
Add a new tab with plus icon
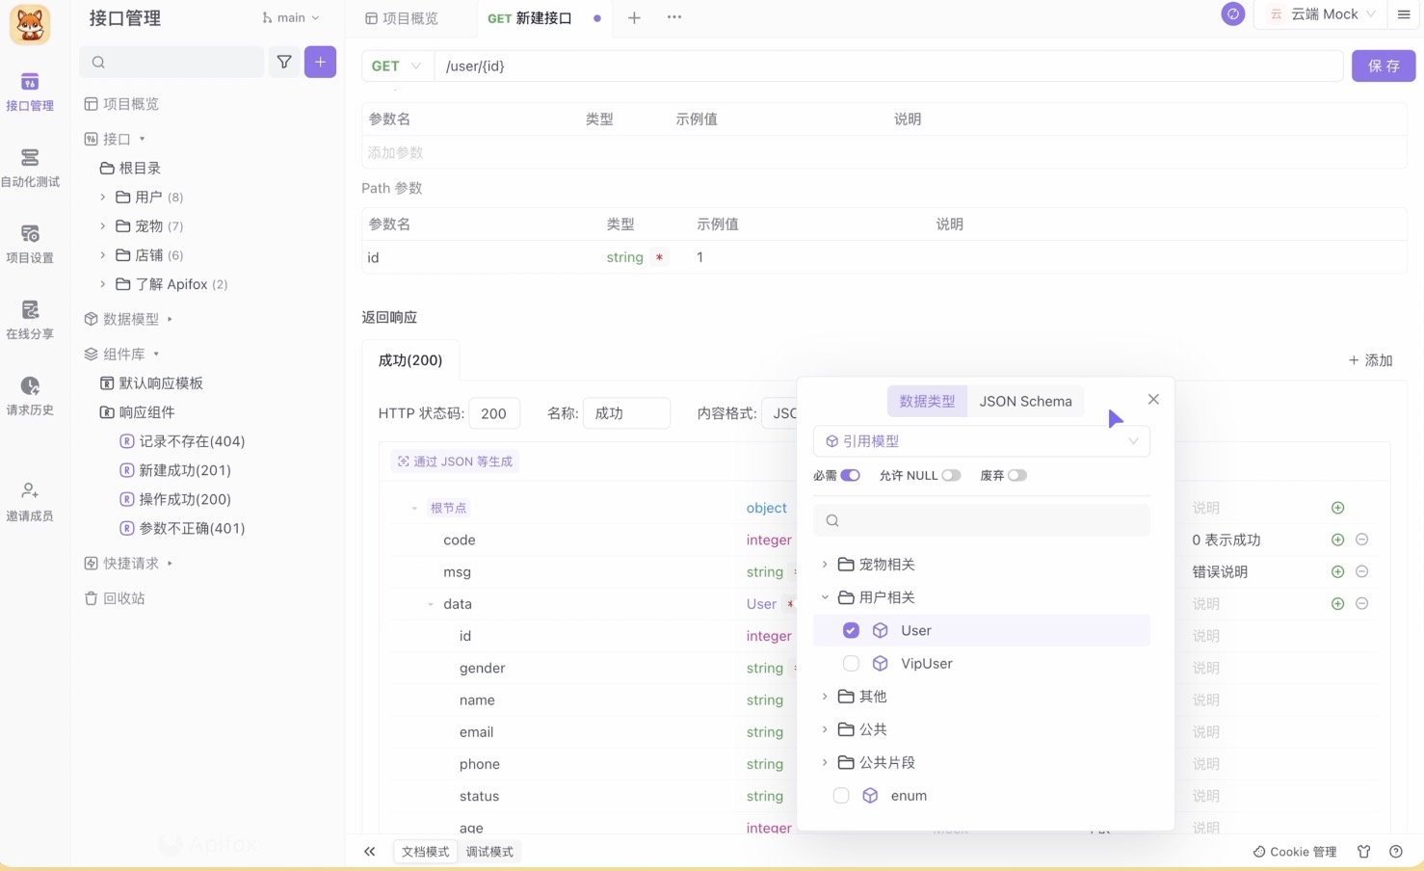point(634,17)
